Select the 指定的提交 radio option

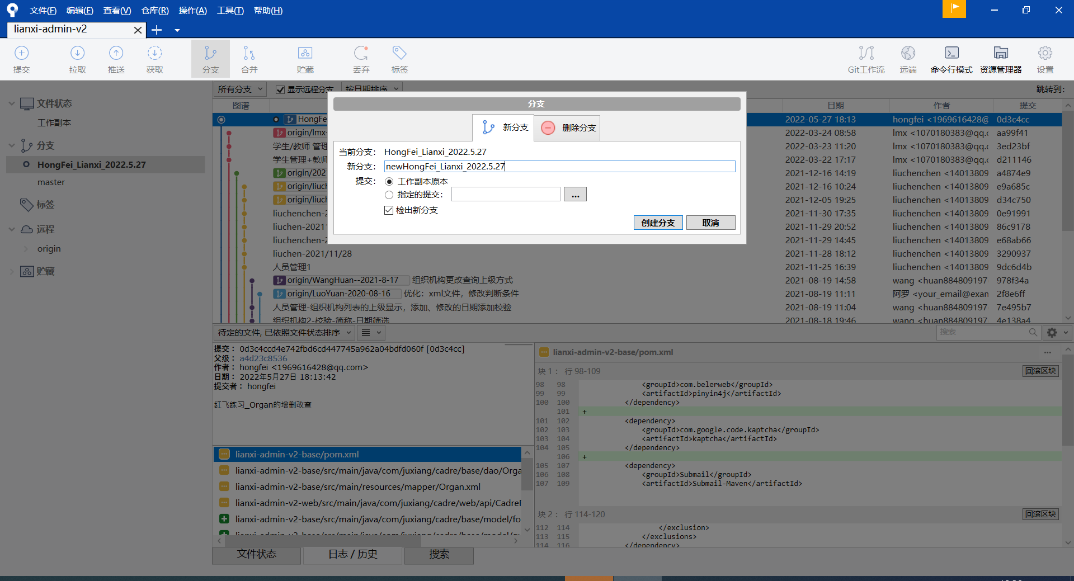point(389,195)
